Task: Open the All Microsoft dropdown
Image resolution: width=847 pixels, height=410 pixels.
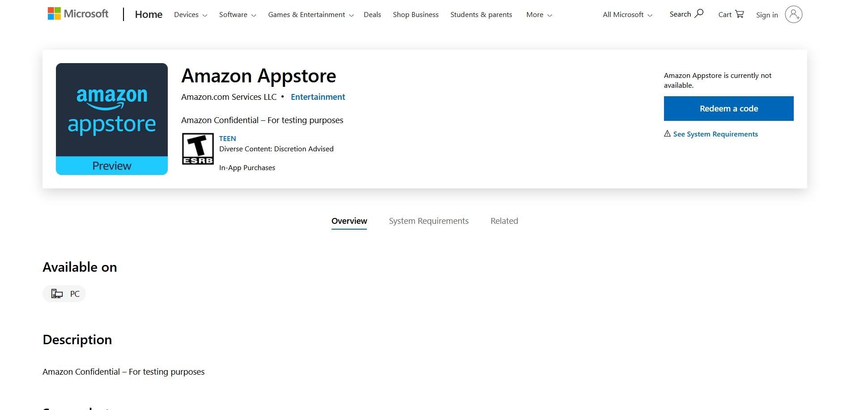Action: tap(627, 15)
